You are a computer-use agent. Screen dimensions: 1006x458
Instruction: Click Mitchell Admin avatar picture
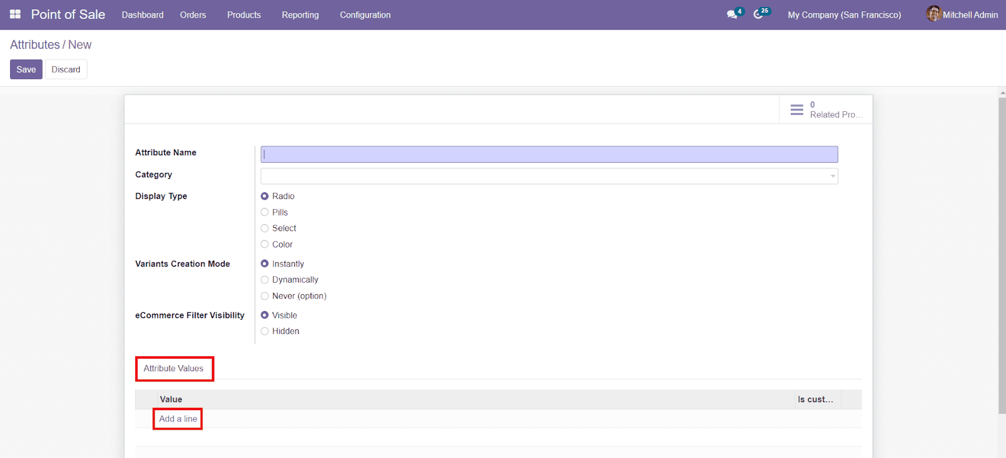(934, 14)
